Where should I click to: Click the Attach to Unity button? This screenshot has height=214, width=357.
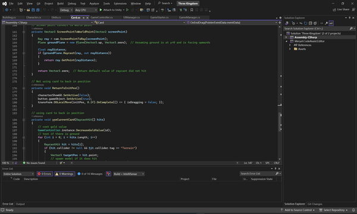point(111,10)
